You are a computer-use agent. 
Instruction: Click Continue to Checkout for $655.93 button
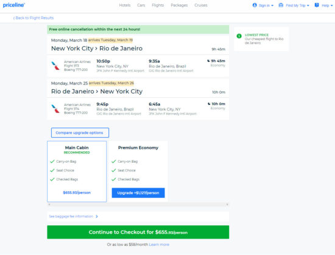(x=138, y=232)
